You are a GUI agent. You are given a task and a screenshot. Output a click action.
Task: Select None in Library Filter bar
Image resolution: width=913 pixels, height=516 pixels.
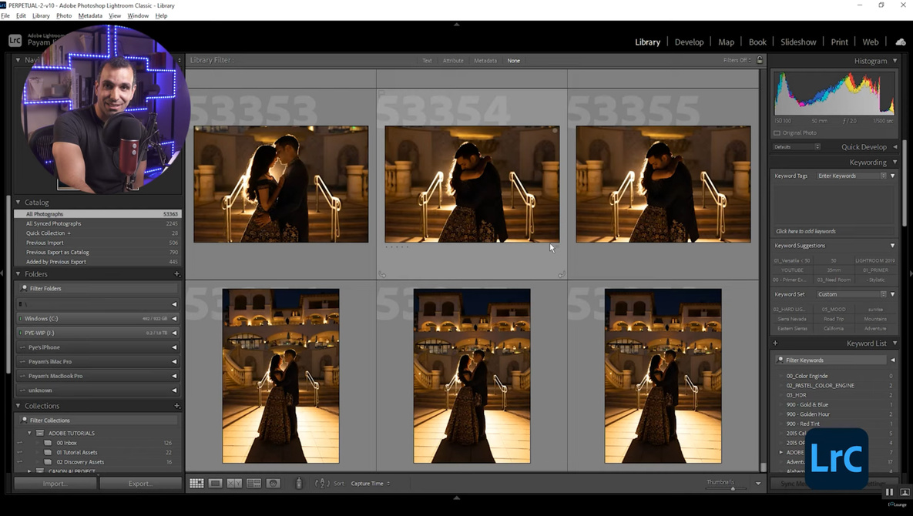pos(514,61)
